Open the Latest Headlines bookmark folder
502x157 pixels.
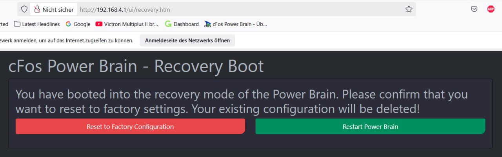click(x=37, y=24)
